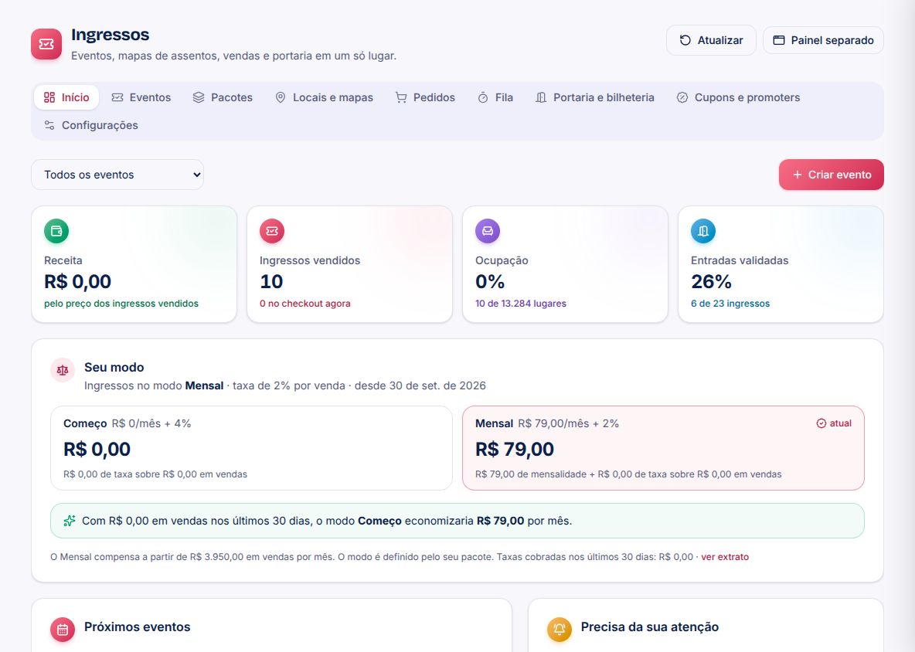Click the Receita R$ 0,00 value
The height and width of the screenshot is (652, 915).
pyautogui.click(x=77, y=282)
